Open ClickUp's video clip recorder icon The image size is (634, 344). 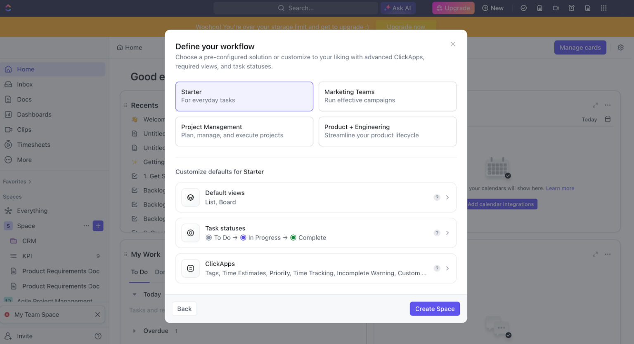pos(556,8)
